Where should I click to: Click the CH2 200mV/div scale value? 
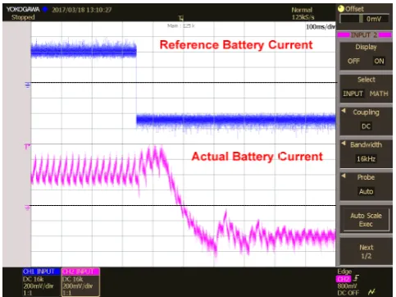[78, 286]
